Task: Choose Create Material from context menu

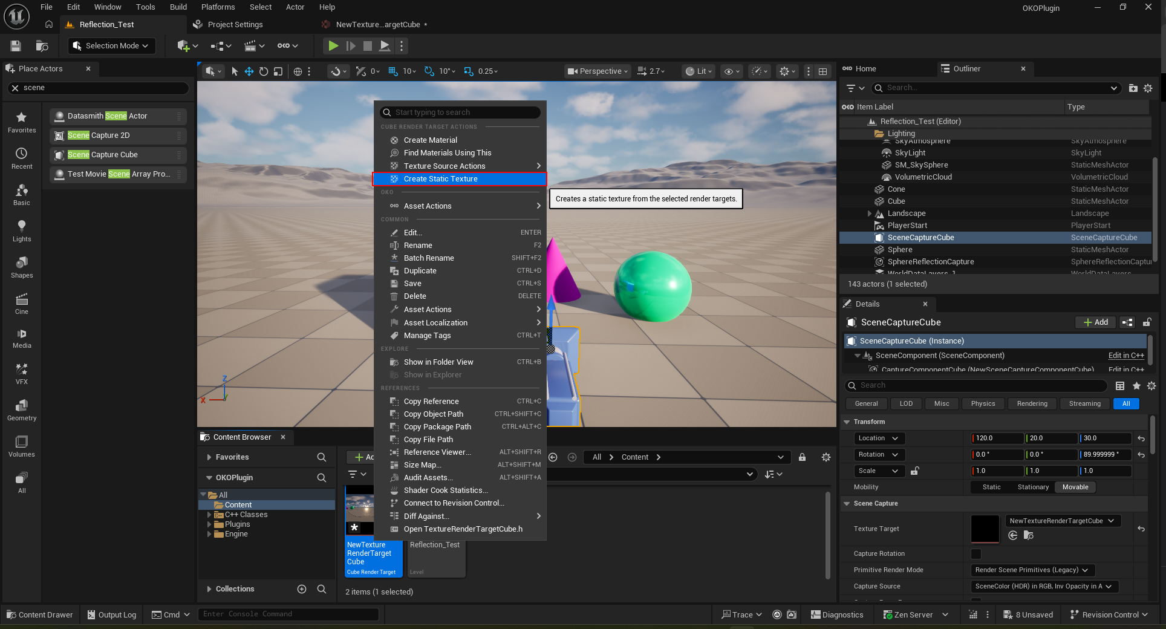Action: [x=460, y=140]
